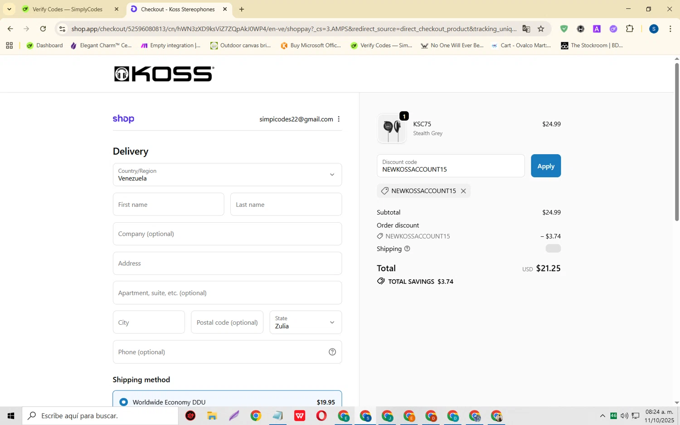Click the KOSS logo
The width and height of the screenshot is (680, 425).
point(164,74)
